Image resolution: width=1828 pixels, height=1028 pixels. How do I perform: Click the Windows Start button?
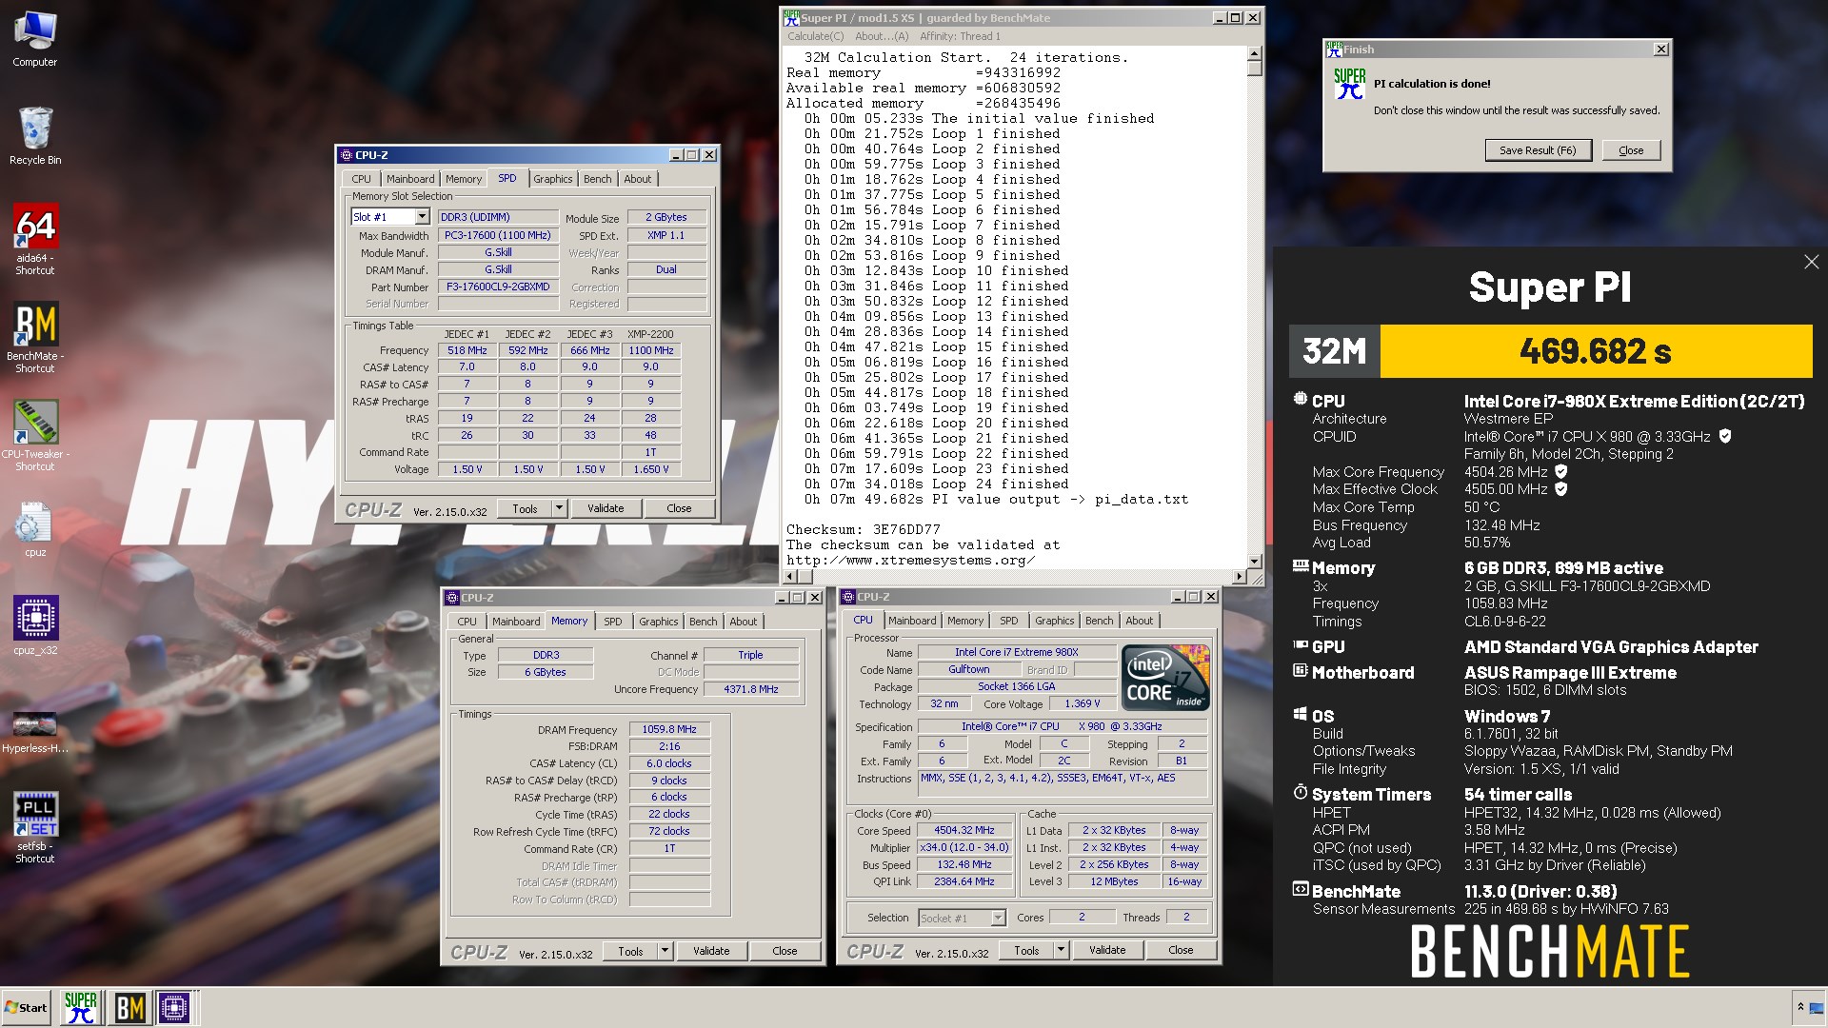click(x=26, y=1007)
